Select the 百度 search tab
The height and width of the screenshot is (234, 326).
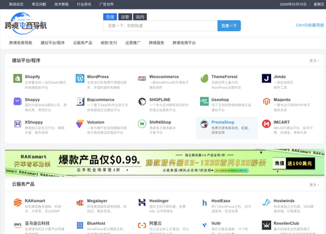click(110, 17)
